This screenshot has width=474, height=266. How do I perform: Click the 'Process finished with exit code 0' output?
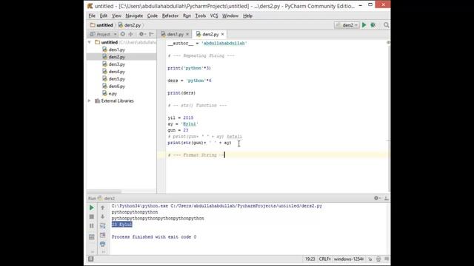tap(154, 236)
